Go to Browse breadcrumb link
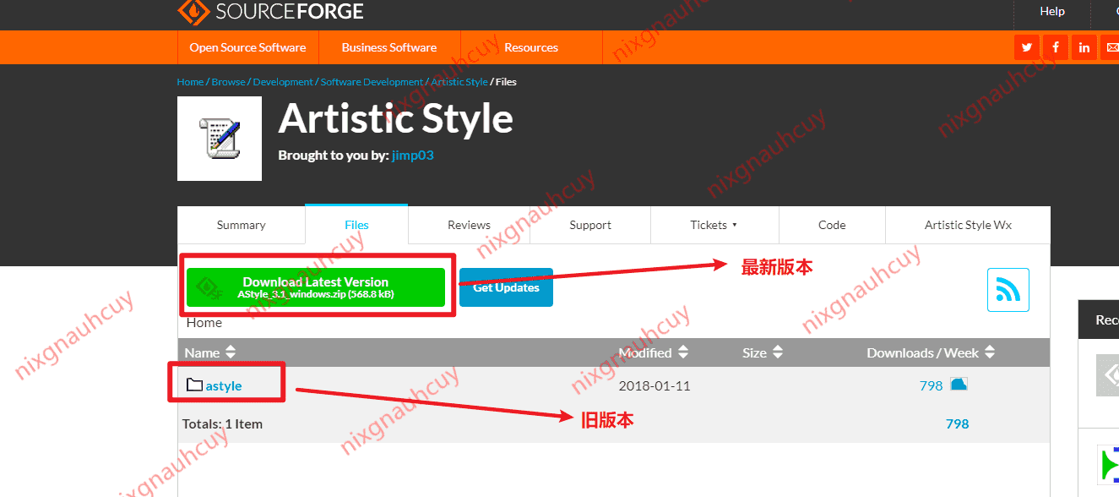 [x=228, y=82]
